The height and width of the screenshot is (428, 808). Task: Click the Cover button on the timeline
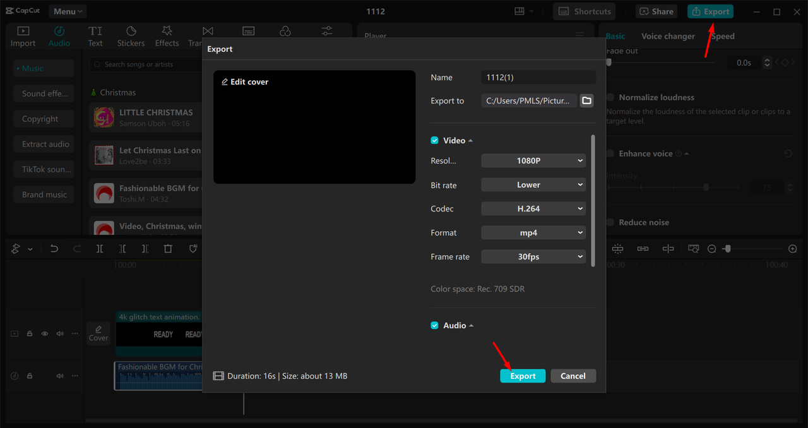98,333
